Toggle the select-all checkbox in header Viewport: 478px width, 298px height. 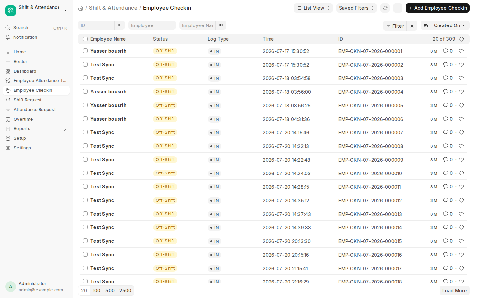pyautogui.click(x=85, y=39)
